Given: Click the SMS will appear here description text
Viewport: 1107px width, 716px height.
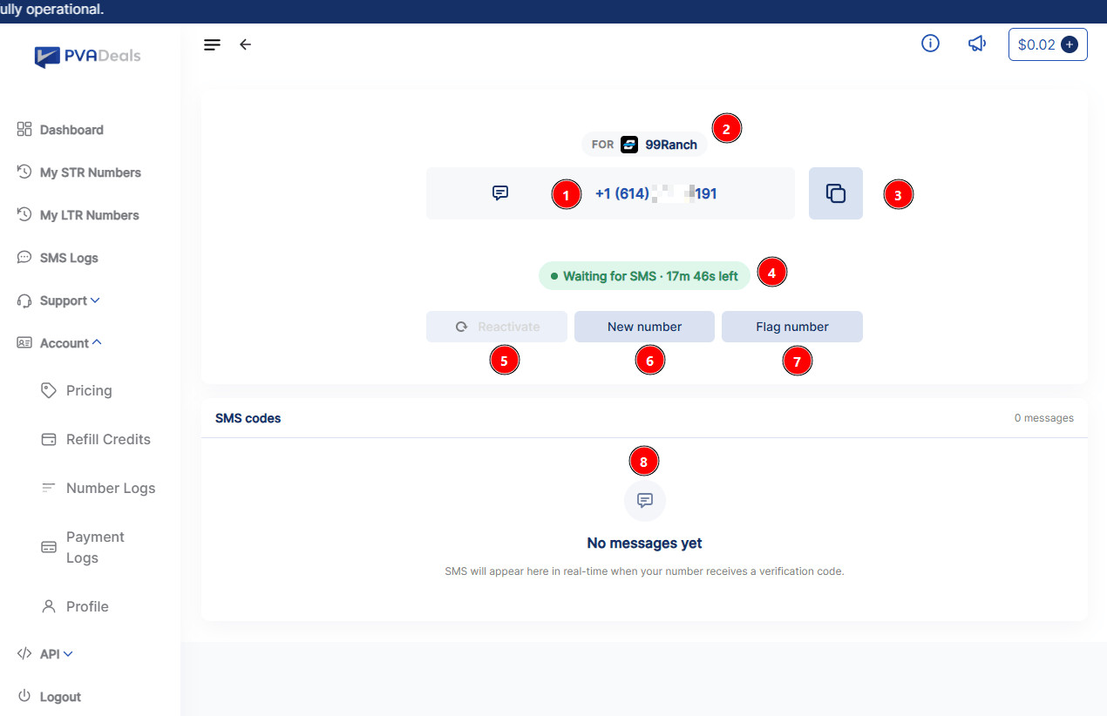Looking at the screenshot, I should point(644,571).
